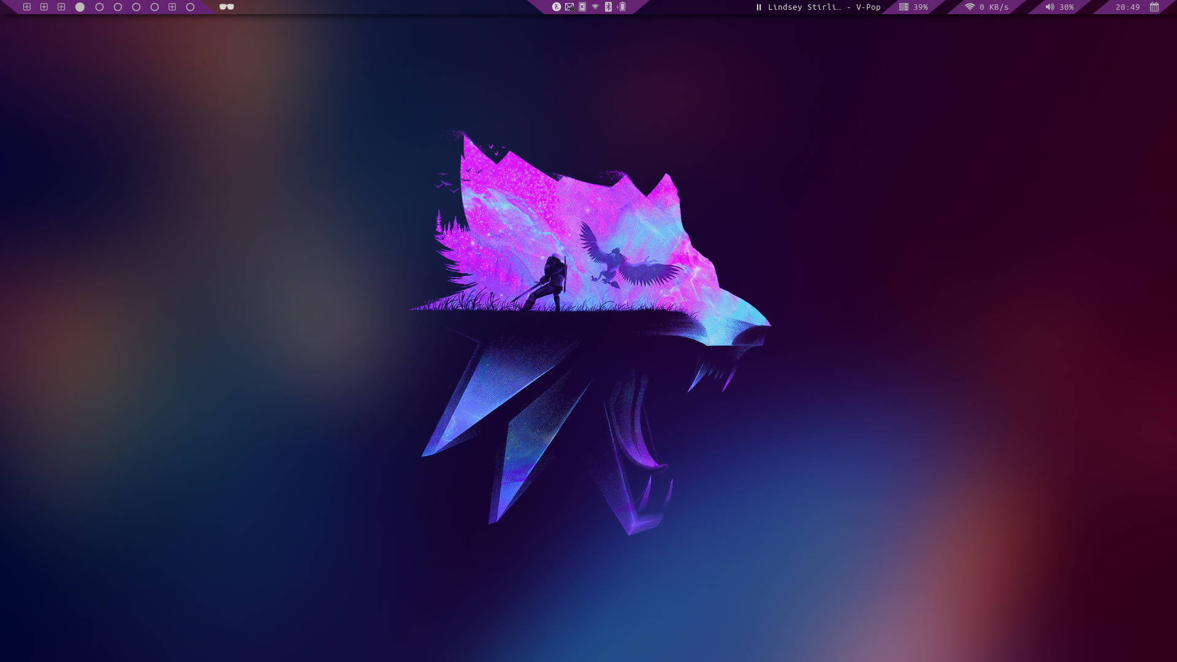
Task: Click the sunglasses icon in the bar
Action: pyautogui.click(x=227, y=7)
